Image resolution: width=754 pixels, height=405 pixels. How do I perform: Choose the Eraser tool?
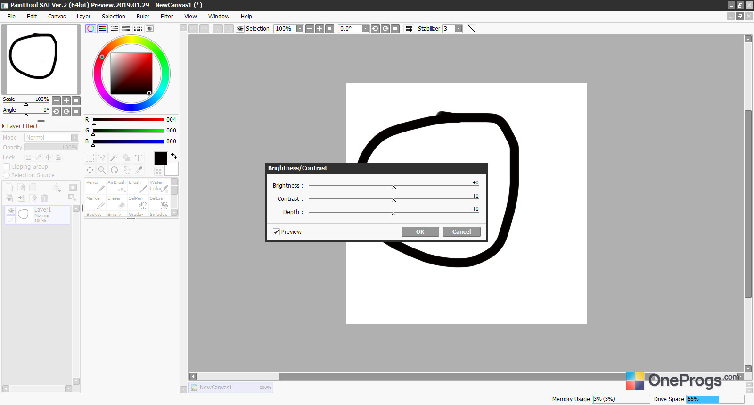[x=117, y=202]
